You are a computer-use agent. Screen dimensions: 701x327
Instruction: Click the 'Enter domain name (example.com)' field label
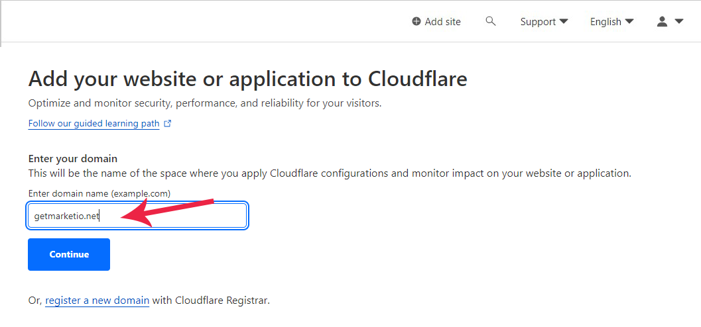click(x=99, y=193)
